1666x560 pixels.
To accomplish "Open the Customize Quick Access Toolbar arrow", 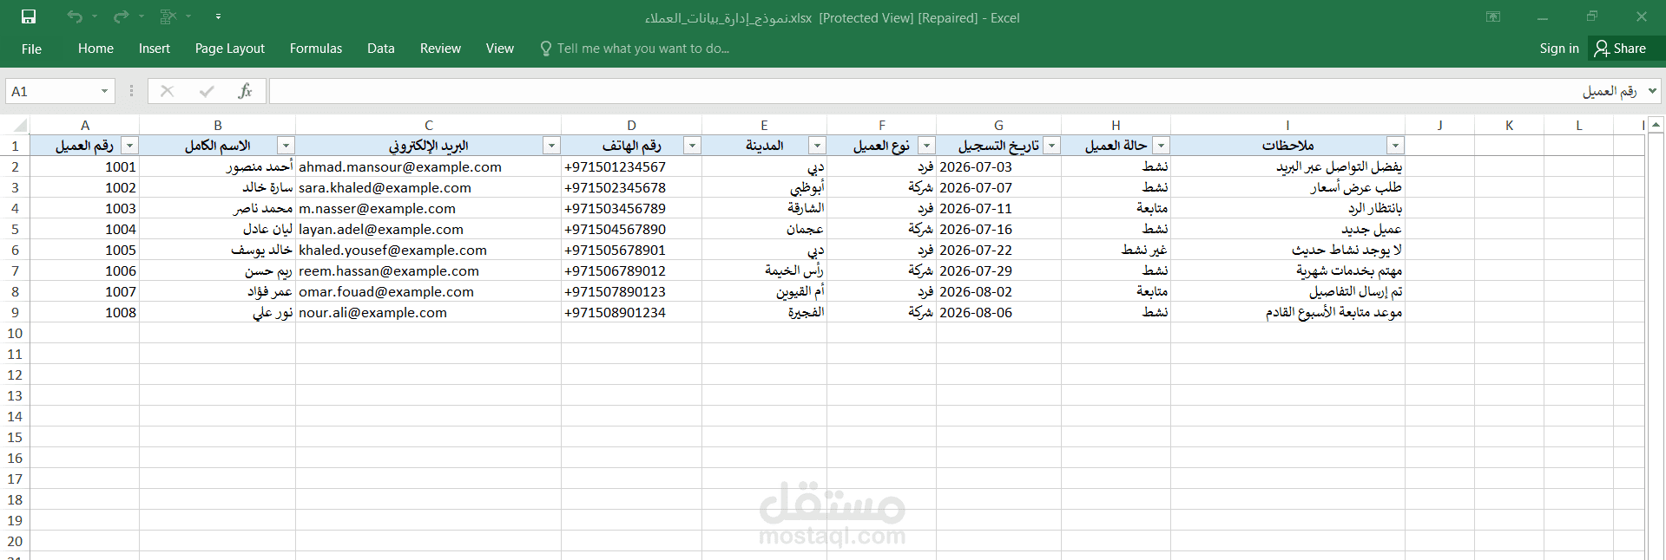I will tap(218, 16).
